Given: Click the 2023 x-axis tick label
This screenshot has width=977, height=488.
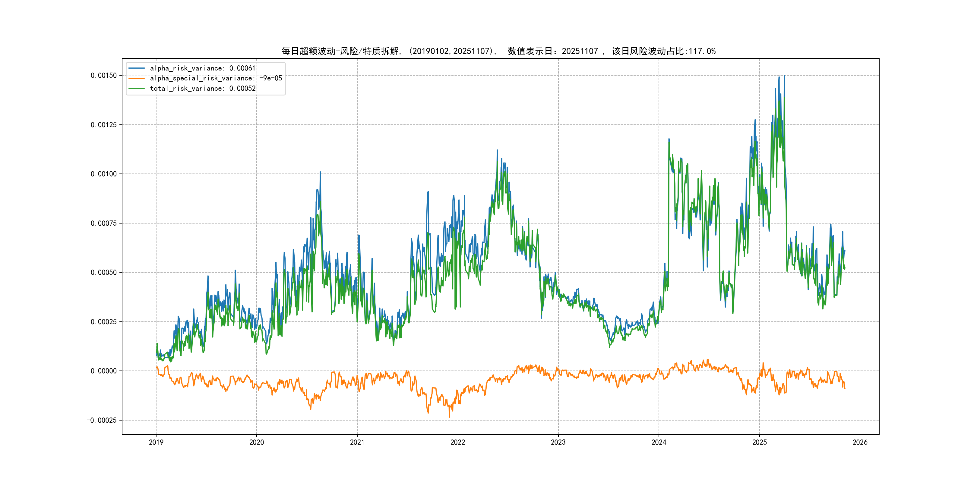Looking at the screenshot, I should (558, 442).
